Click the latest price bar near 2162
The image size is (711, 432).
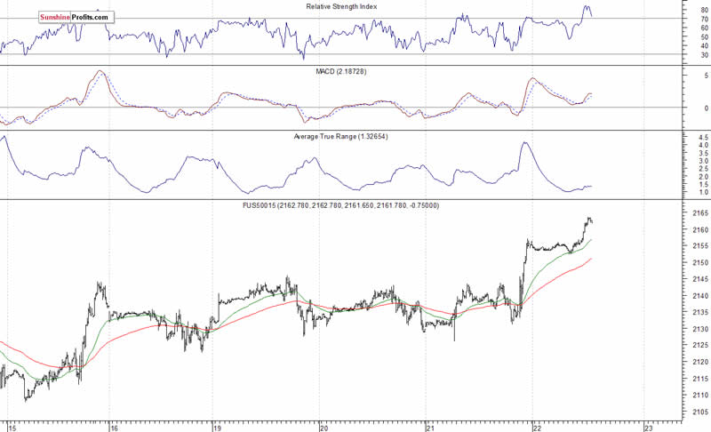pyautogui.click(x=590, y=220)
